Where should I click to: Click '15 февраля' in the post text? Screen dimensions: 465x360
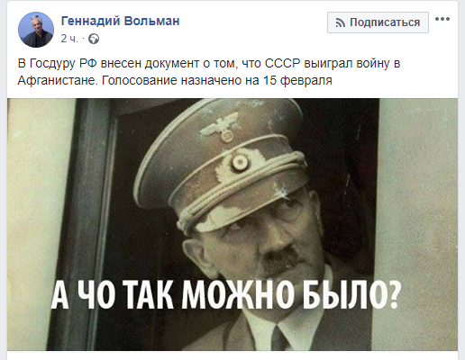pos(297,80)
